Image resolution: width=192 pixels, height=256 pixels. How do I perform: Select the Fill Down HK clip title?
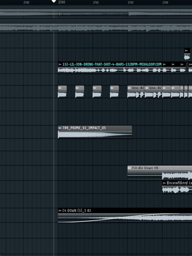pyautogui.click(x=145, y=168)
